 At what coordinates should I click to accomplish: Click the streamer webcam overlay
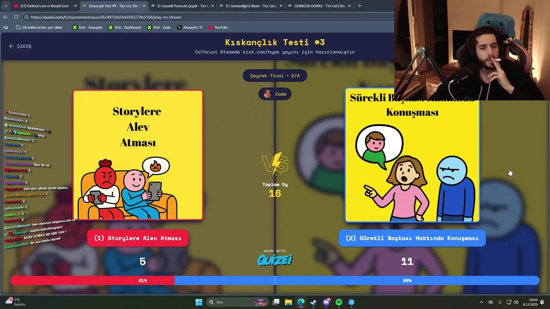[x=472, y=50]
